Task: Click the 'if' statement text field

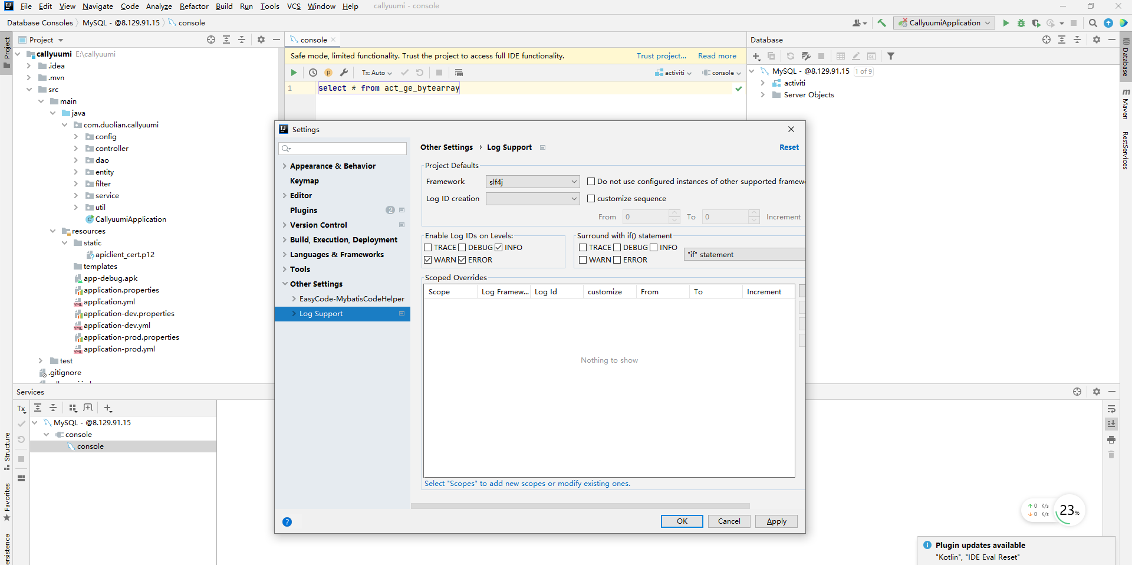Action: click(745, 255)
